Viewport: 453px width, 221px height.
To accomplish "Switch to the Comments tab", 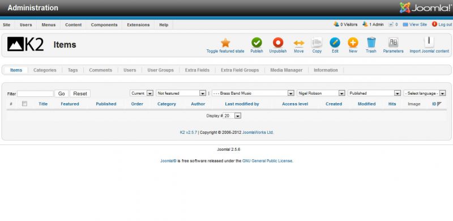I will click(x=101, y=70).
